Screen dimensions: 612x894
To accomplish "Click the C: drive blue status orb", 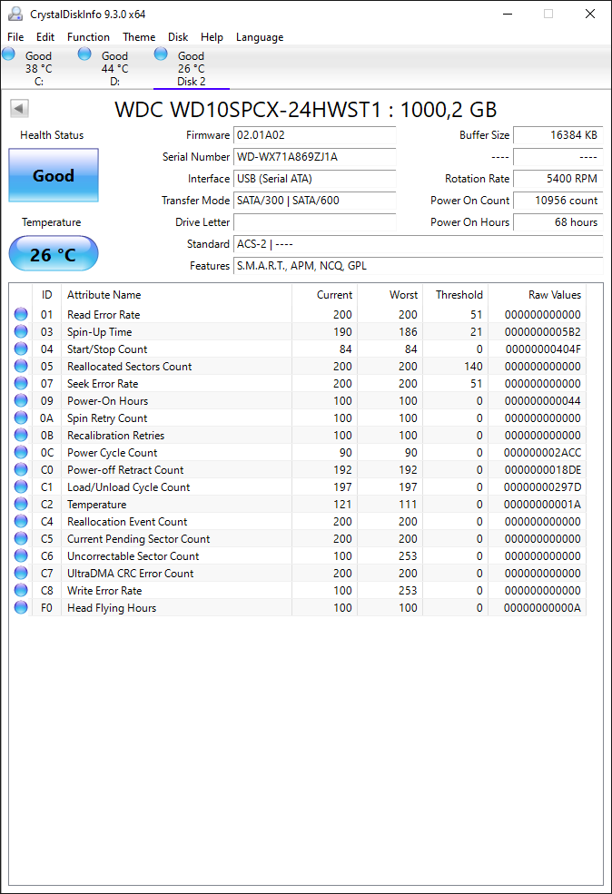I will click(8, 54).
